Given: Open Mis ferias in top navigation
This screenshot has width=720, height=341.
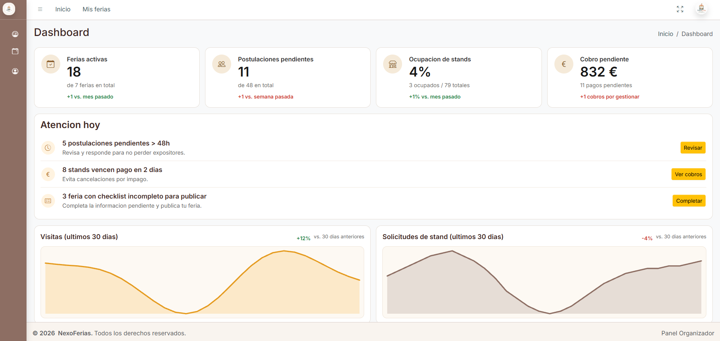Looking at the screenshot, I should pyautogui.click(x=97, y=9).
